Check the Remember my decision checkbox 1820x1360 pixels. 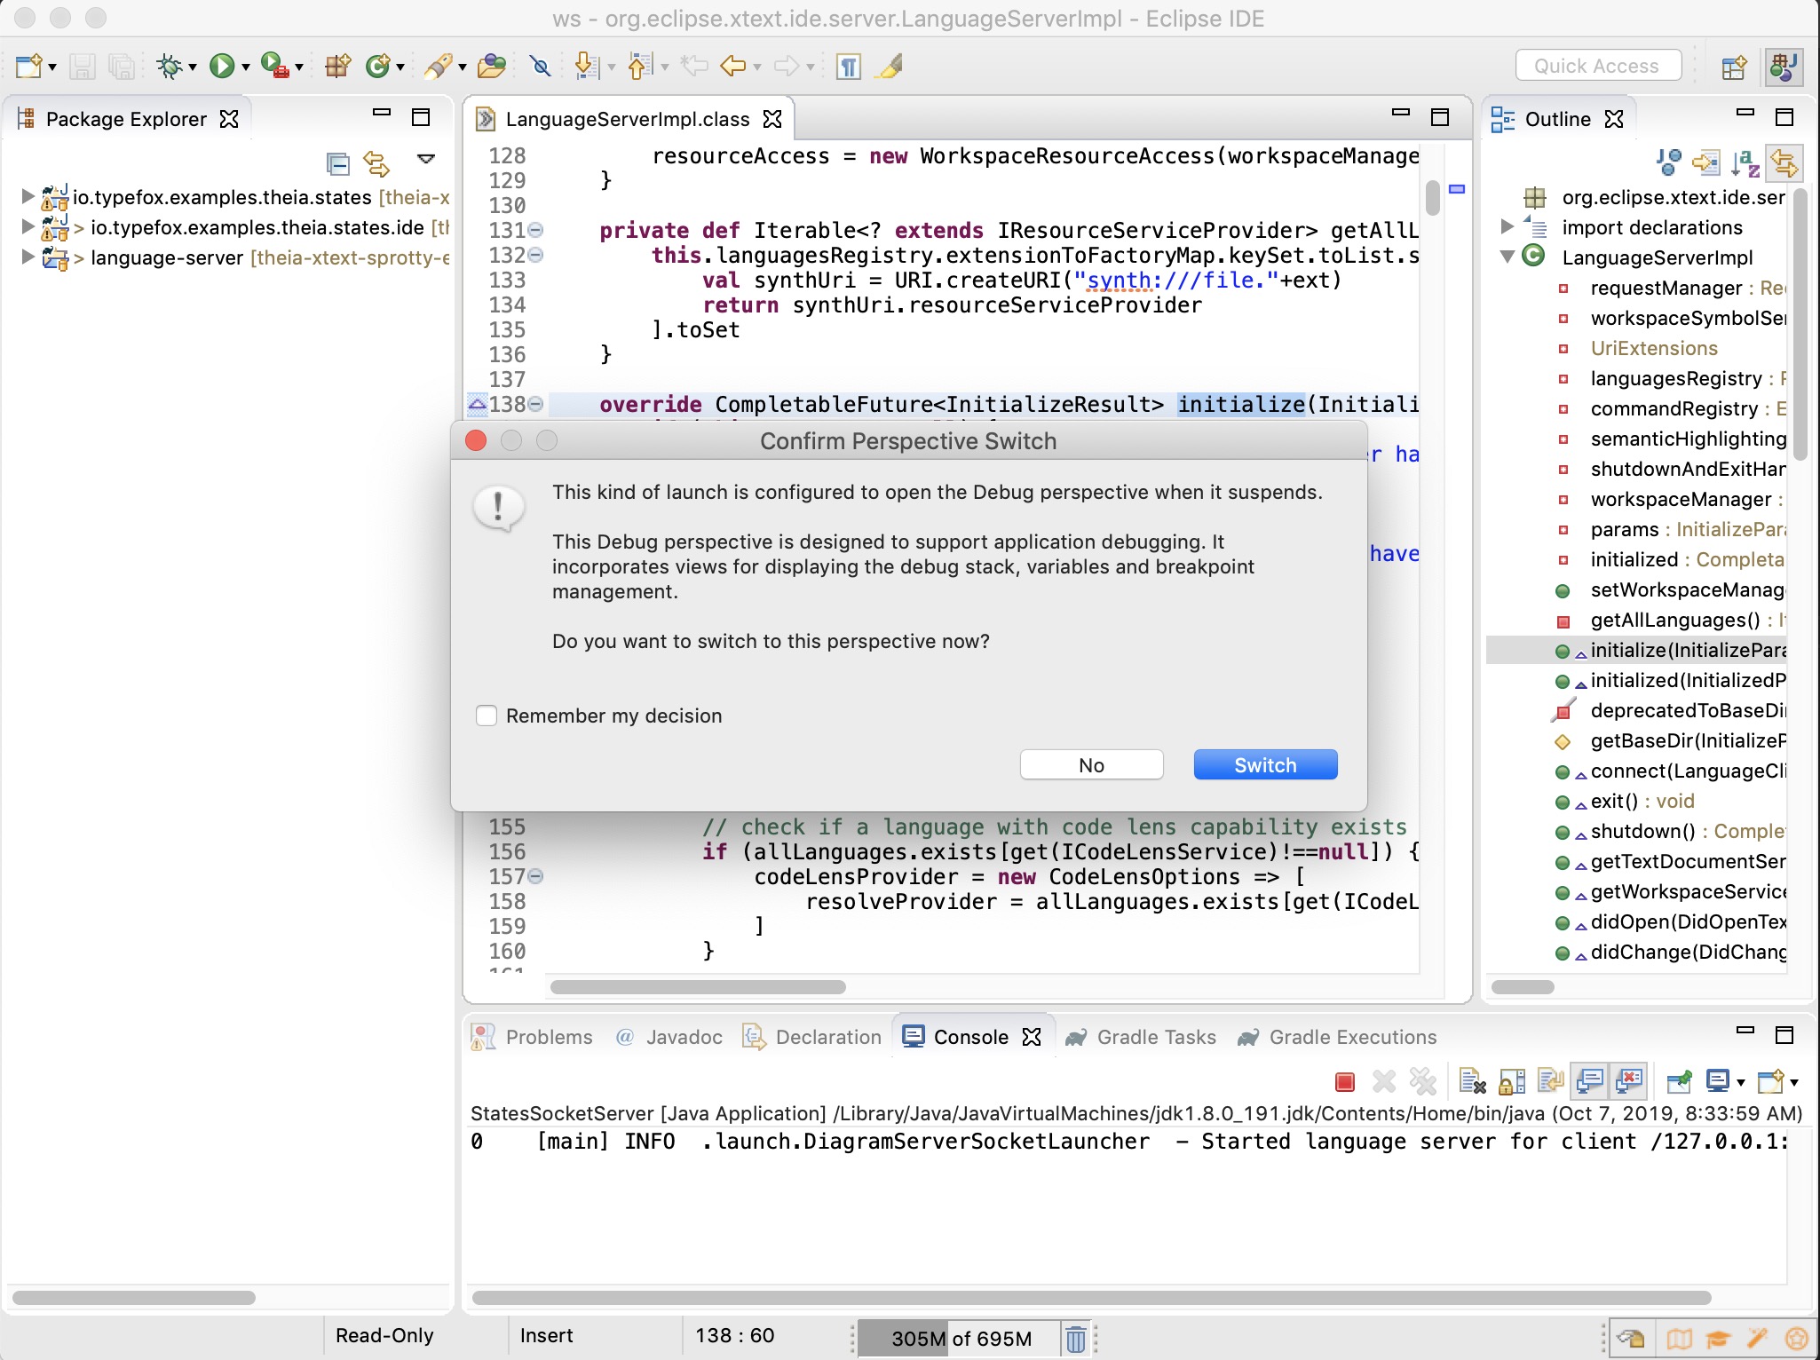(x=487, y=716)
